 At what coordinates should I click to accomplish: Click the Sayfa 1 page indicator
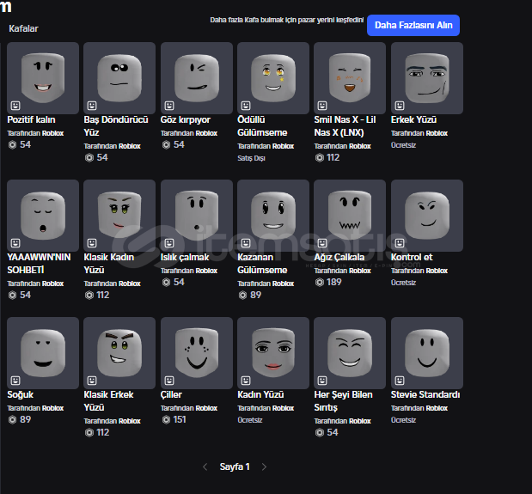coord(235,467)
